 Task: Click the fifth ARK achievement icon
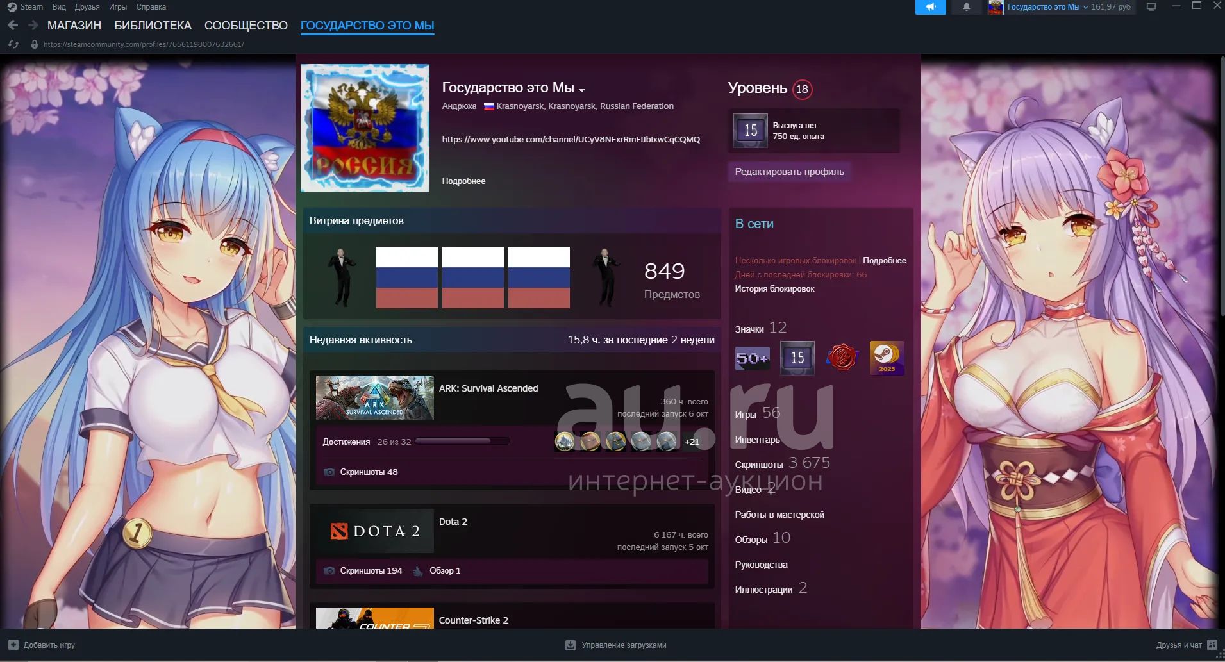pos(667,442)
